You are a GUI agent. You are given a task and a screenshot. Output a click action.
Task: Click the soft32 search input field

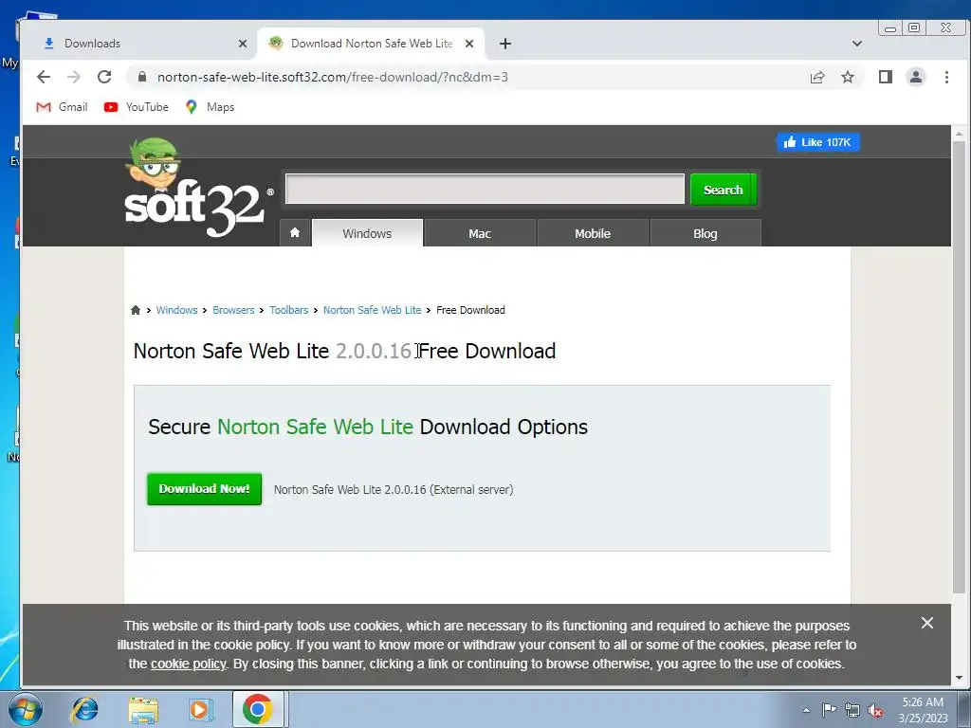tap(485, 189)
